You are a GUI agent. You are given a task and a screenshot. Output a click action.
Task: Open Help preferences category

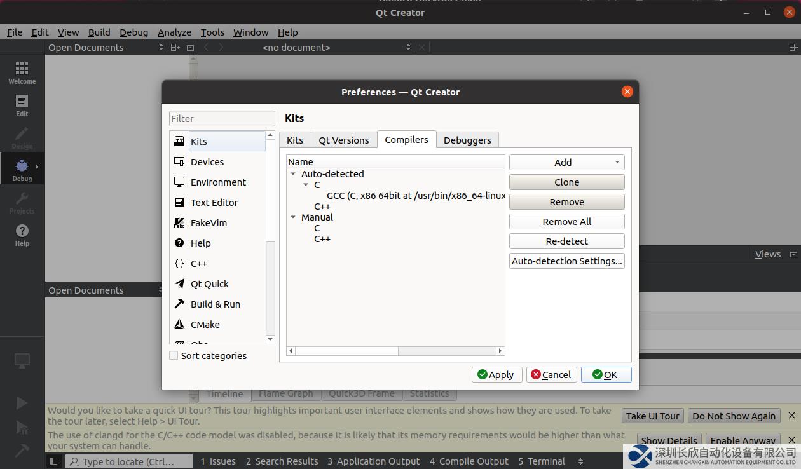pos(218,243)
